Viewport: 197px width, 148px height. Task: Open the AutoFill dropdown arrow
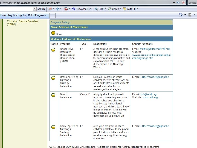pyautogui.click(x=137, y=9)
